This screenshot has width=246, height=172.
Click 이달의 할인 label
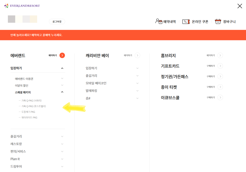pos(21,85)
